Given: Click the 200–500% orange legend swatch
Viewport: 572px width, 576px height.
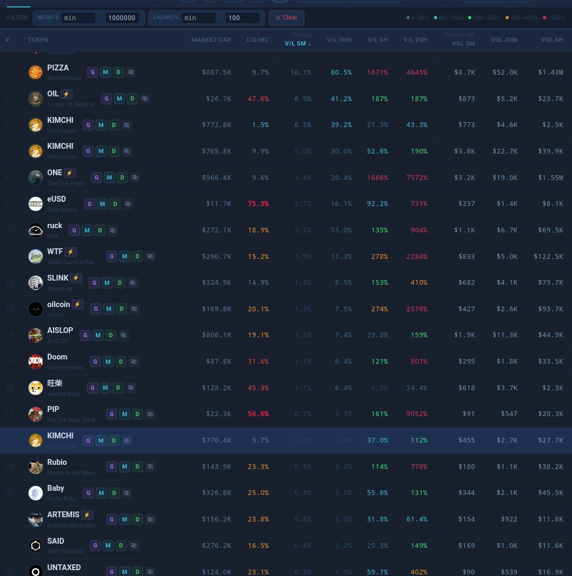Looking at the screenshot, I should [x=507, y=17].
